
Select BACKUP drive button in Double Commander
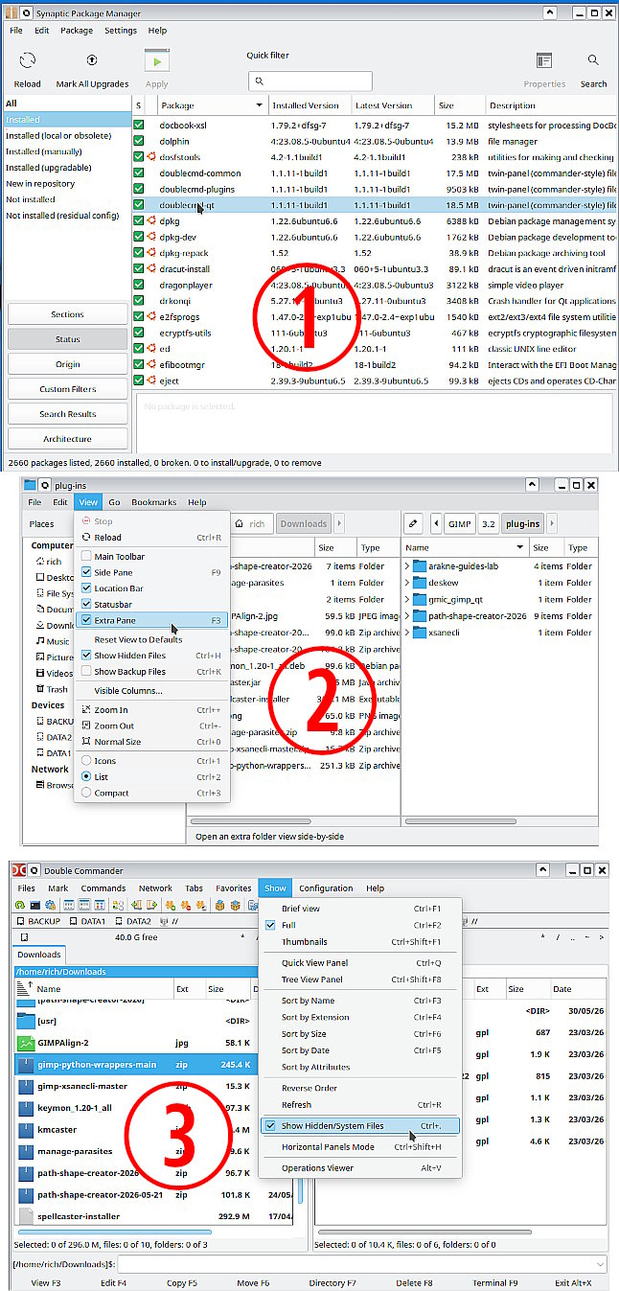coord(36,921)
